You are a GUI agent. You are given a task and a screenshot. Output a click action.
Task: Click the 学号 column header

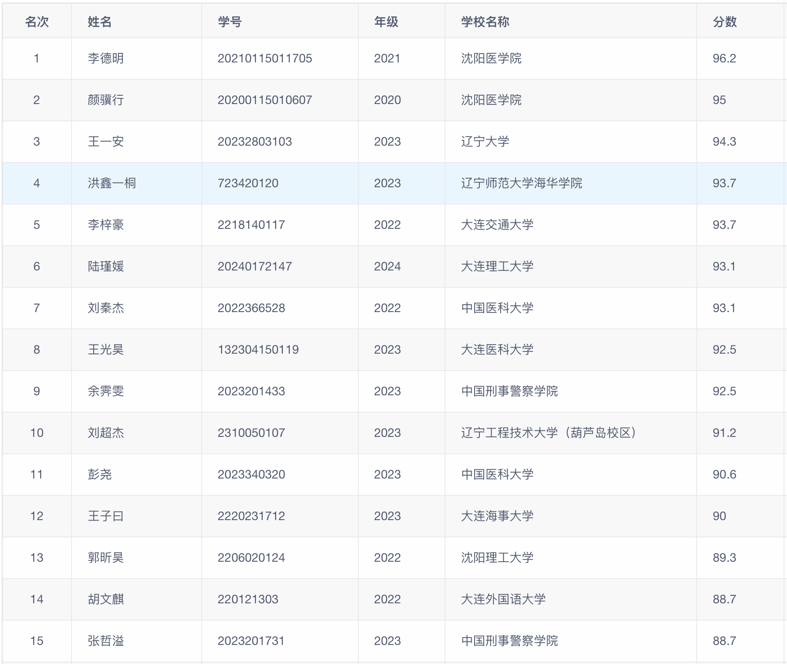[x=230, y=22]
